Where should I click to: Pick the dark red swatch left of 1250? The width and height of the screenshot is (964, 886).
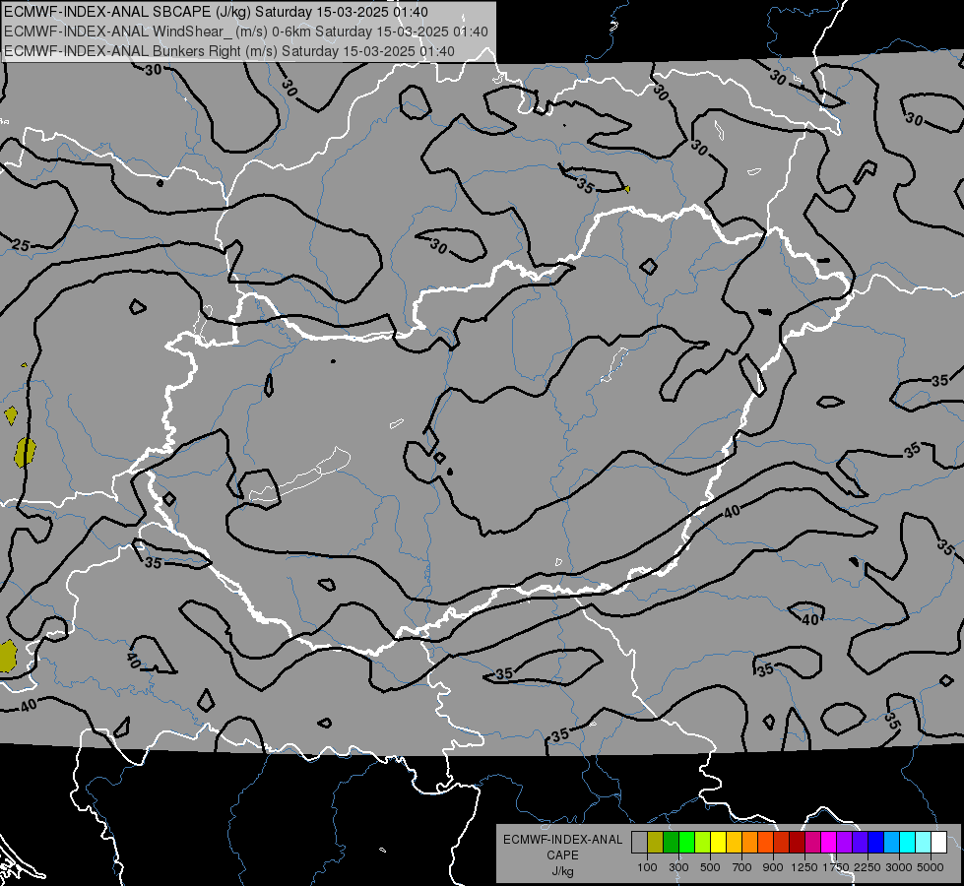click(798, 842)
